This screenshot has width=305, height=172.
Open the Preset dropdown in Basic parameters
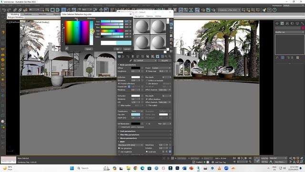pos(161,68)
